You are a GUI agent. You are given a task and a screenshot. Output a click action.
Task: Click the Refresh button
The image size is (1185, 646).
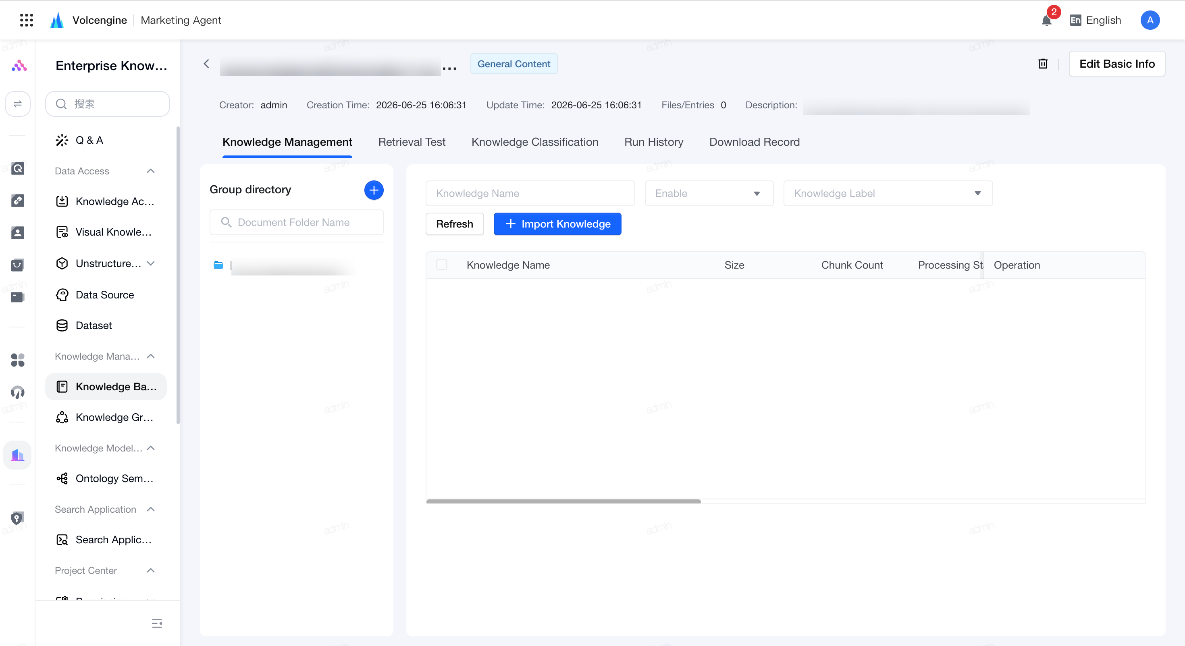454,224
